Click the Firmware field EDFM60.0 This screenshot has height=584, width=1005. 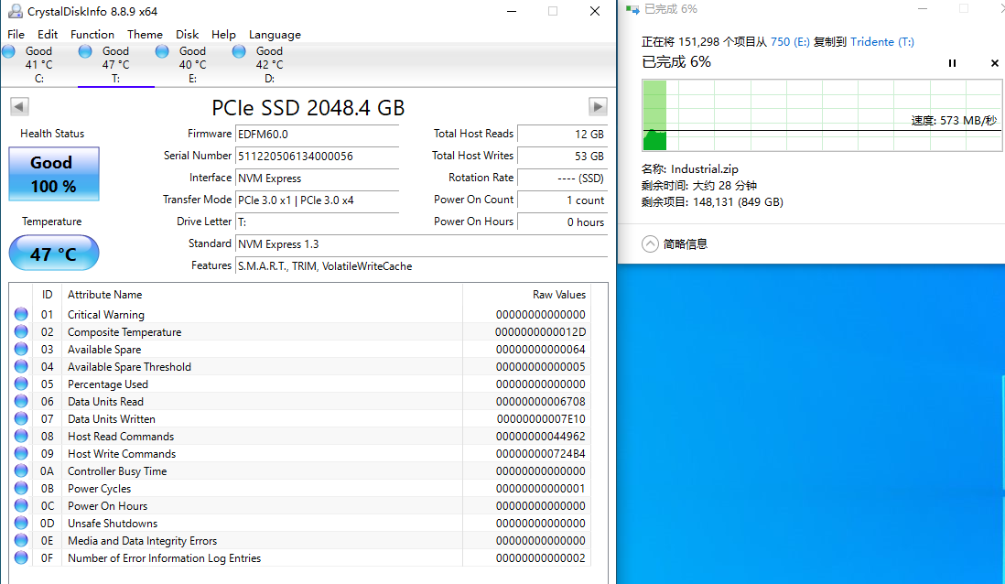tap(318, 134)
